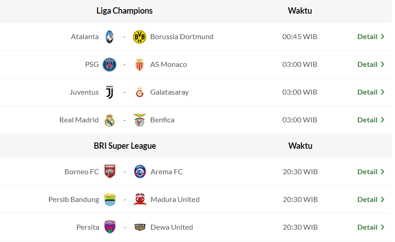
Task: Open Detail for Atalanta vs Borussia Dortmund
Action: coord(370,37)
